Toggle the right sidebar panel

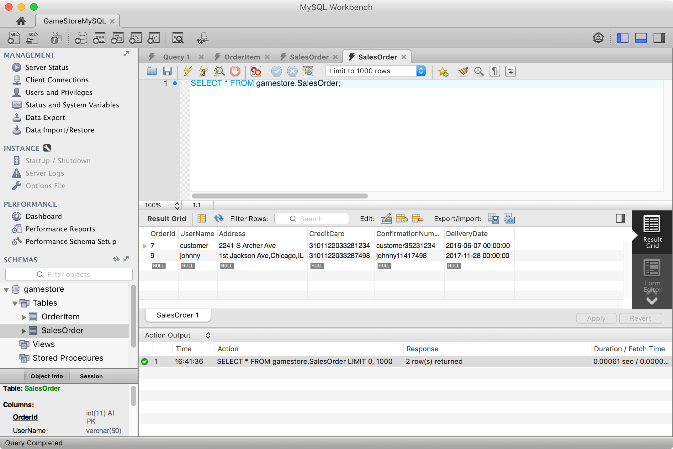[659, 38]
